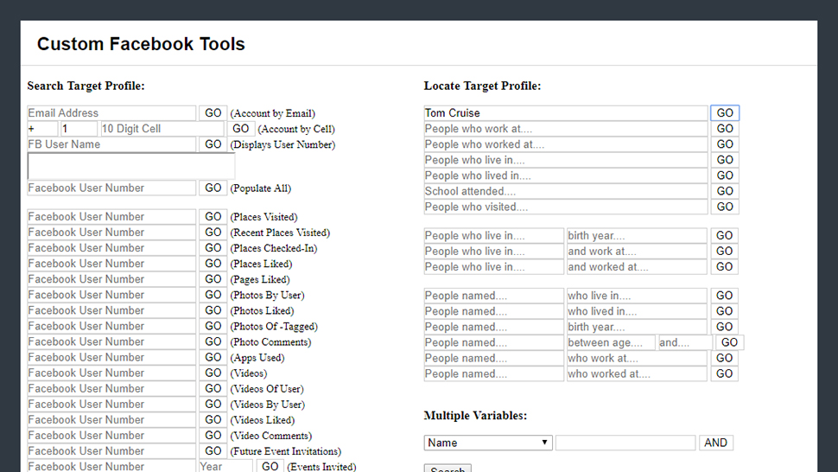The height and width of the screenshot is (472, 838).
Task: Run GO for Apps Used
Action: 213,357
